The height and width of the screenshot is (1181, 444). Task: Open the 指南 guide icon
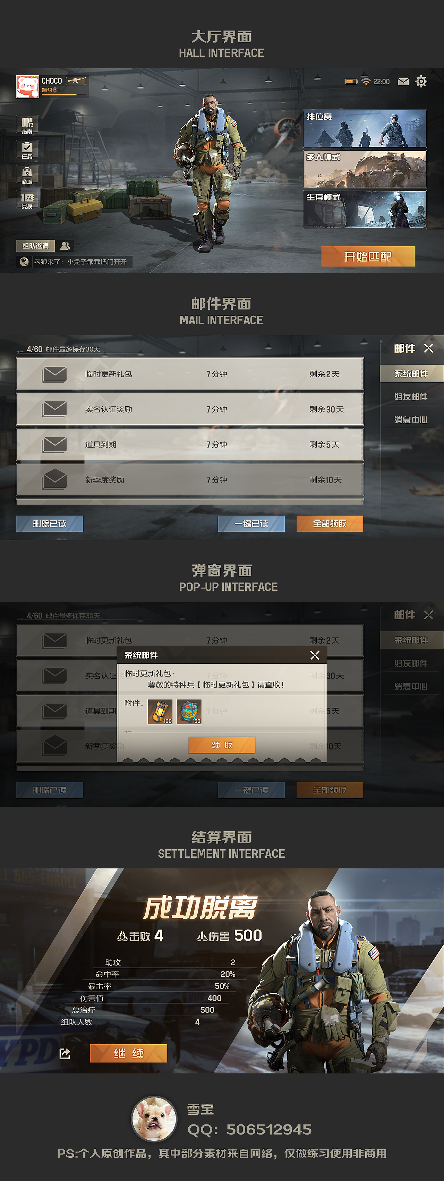click(27, 125)
